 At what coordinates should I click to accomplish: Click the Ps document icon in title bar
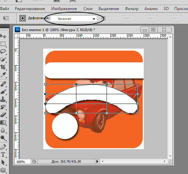click(x=17, y=30)
